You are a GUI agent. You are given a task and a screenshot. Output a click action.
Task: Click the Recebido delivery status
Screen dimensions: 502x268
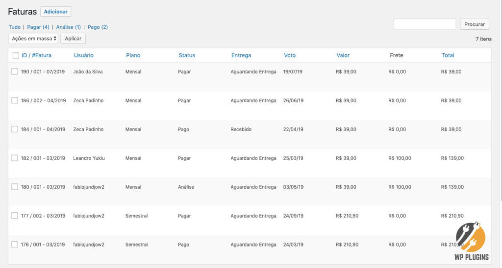pos(241,129)
